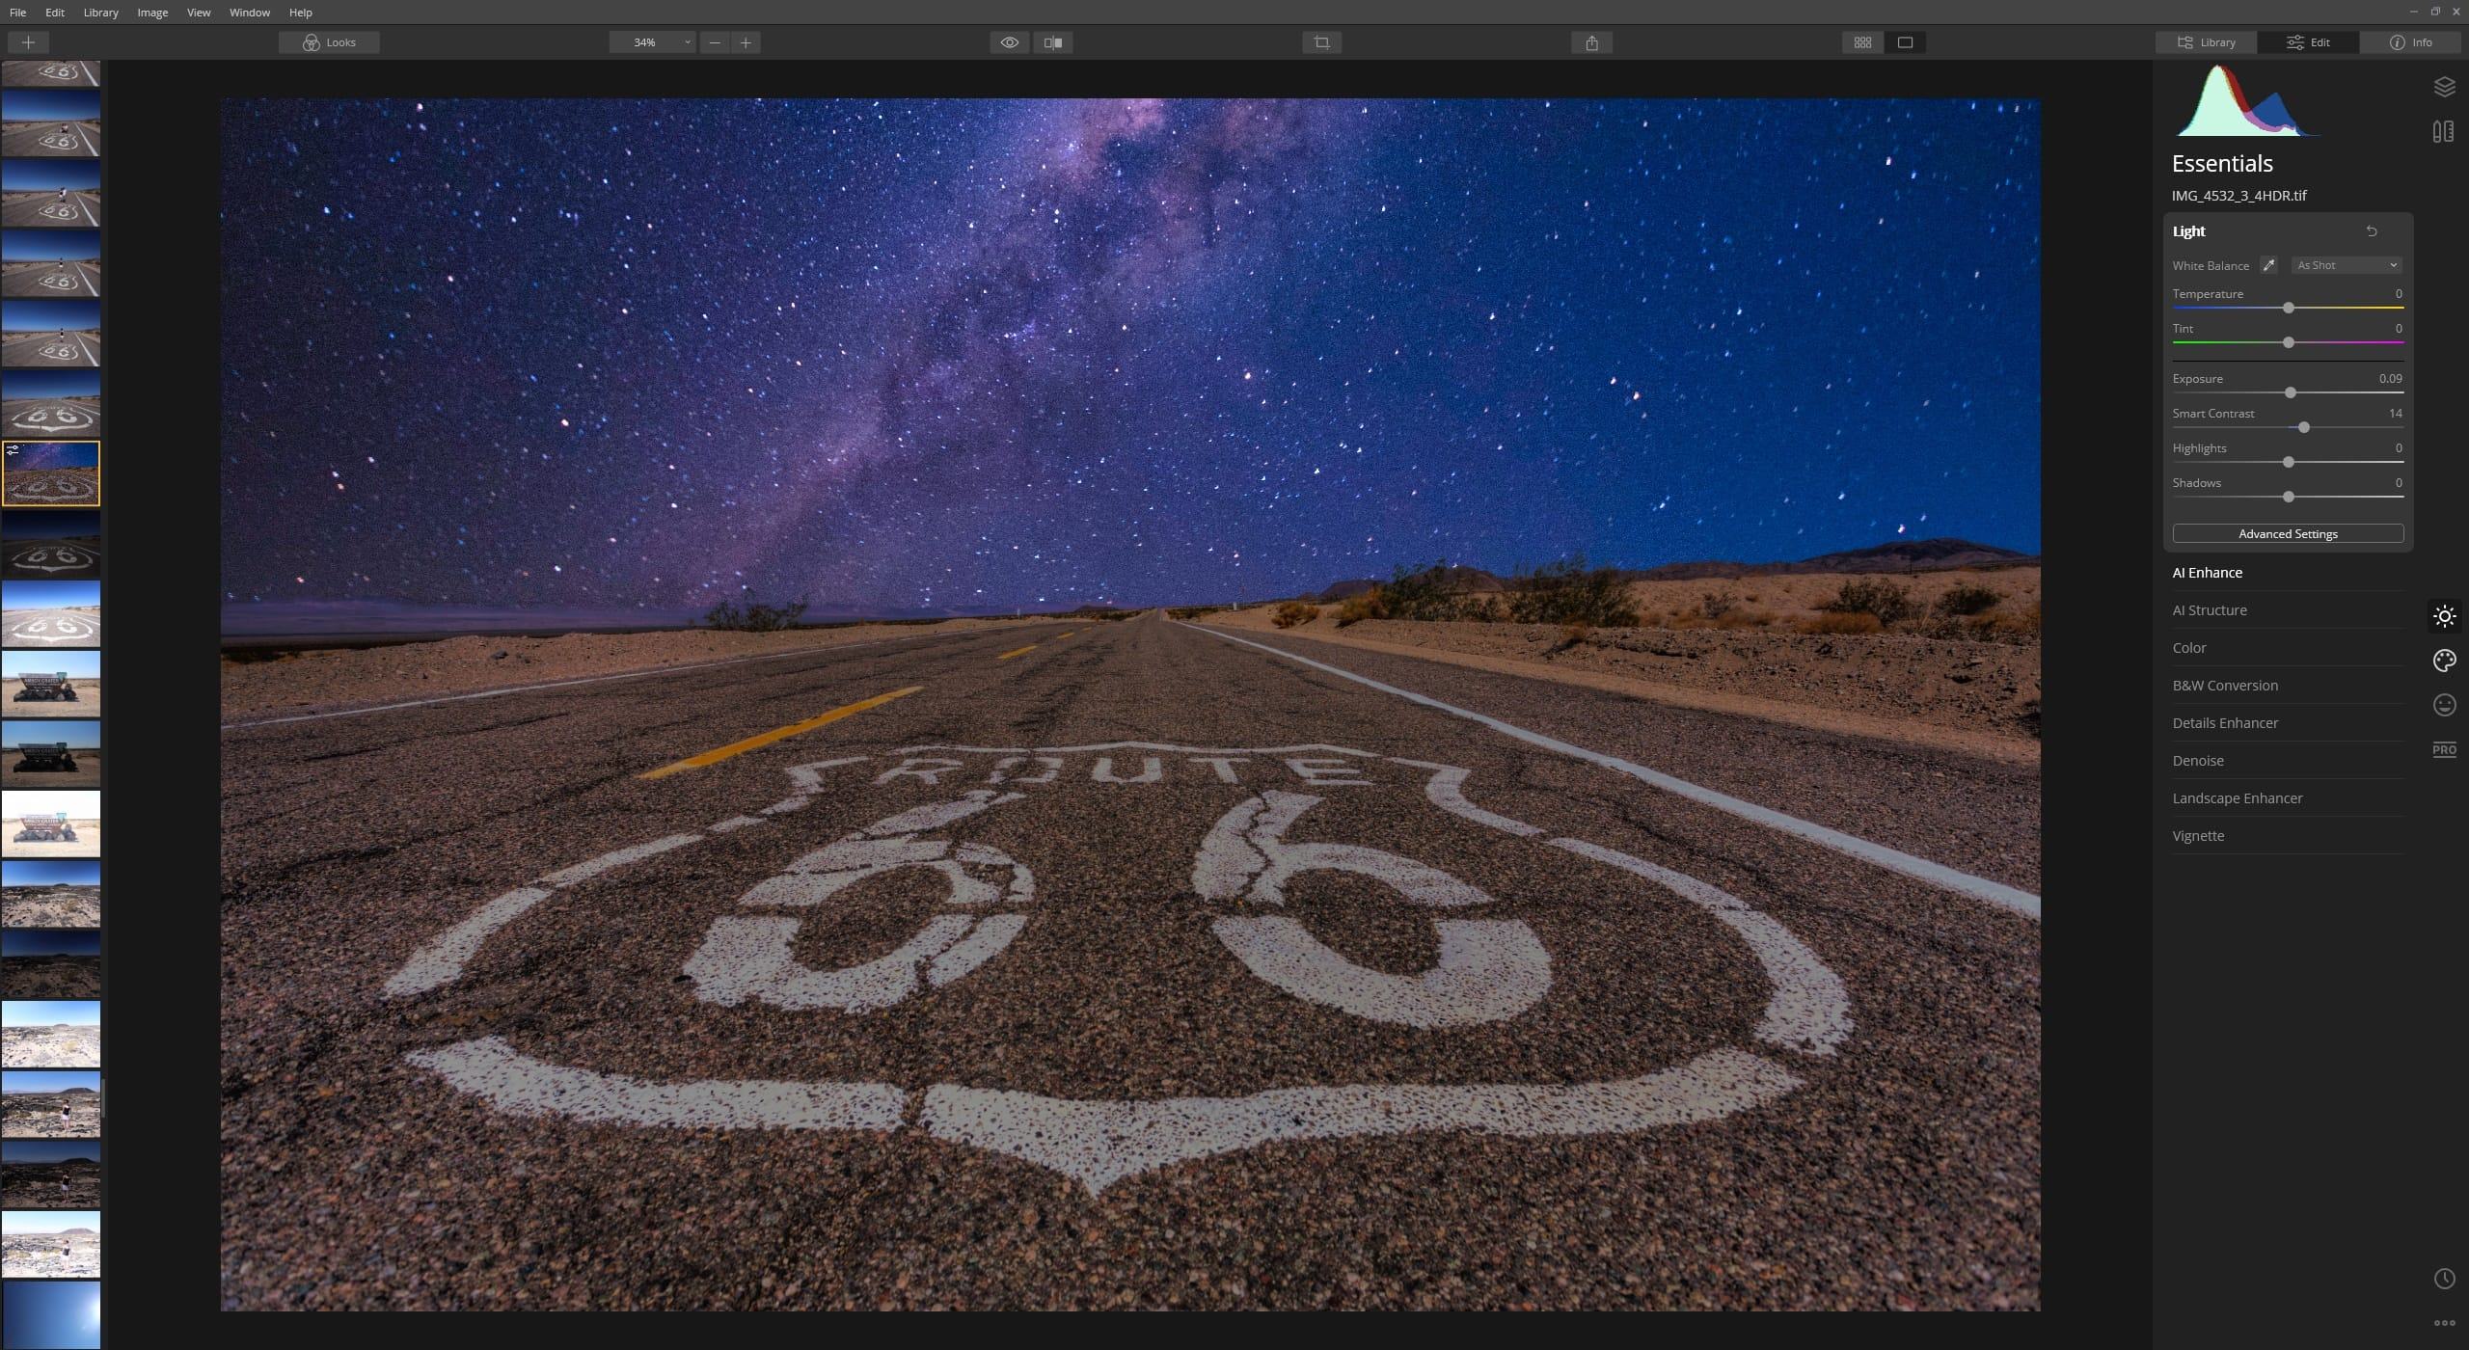Screen dimensions: 2469x1350
Task: Open the Library menu
Action: click(x=99, y=13)
